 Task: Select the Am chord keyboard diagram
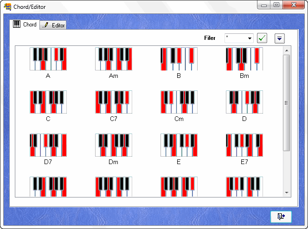(114, 59)
